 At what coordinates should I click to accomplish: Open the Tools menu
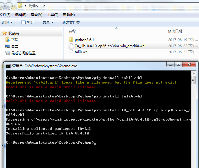click(x=53, y=15)
